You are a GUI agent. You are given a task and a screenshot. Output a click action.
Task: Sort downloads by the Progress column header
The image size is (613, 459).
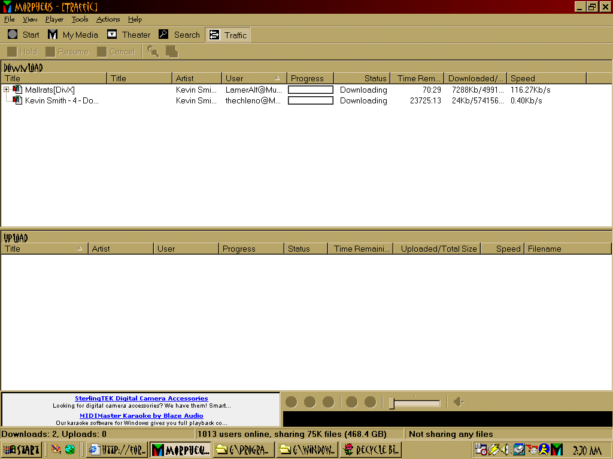(x=311, y=78)
